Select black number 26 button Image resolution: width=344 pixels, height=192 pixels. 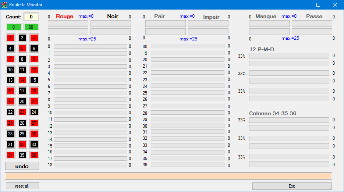(x=22, y=123)
